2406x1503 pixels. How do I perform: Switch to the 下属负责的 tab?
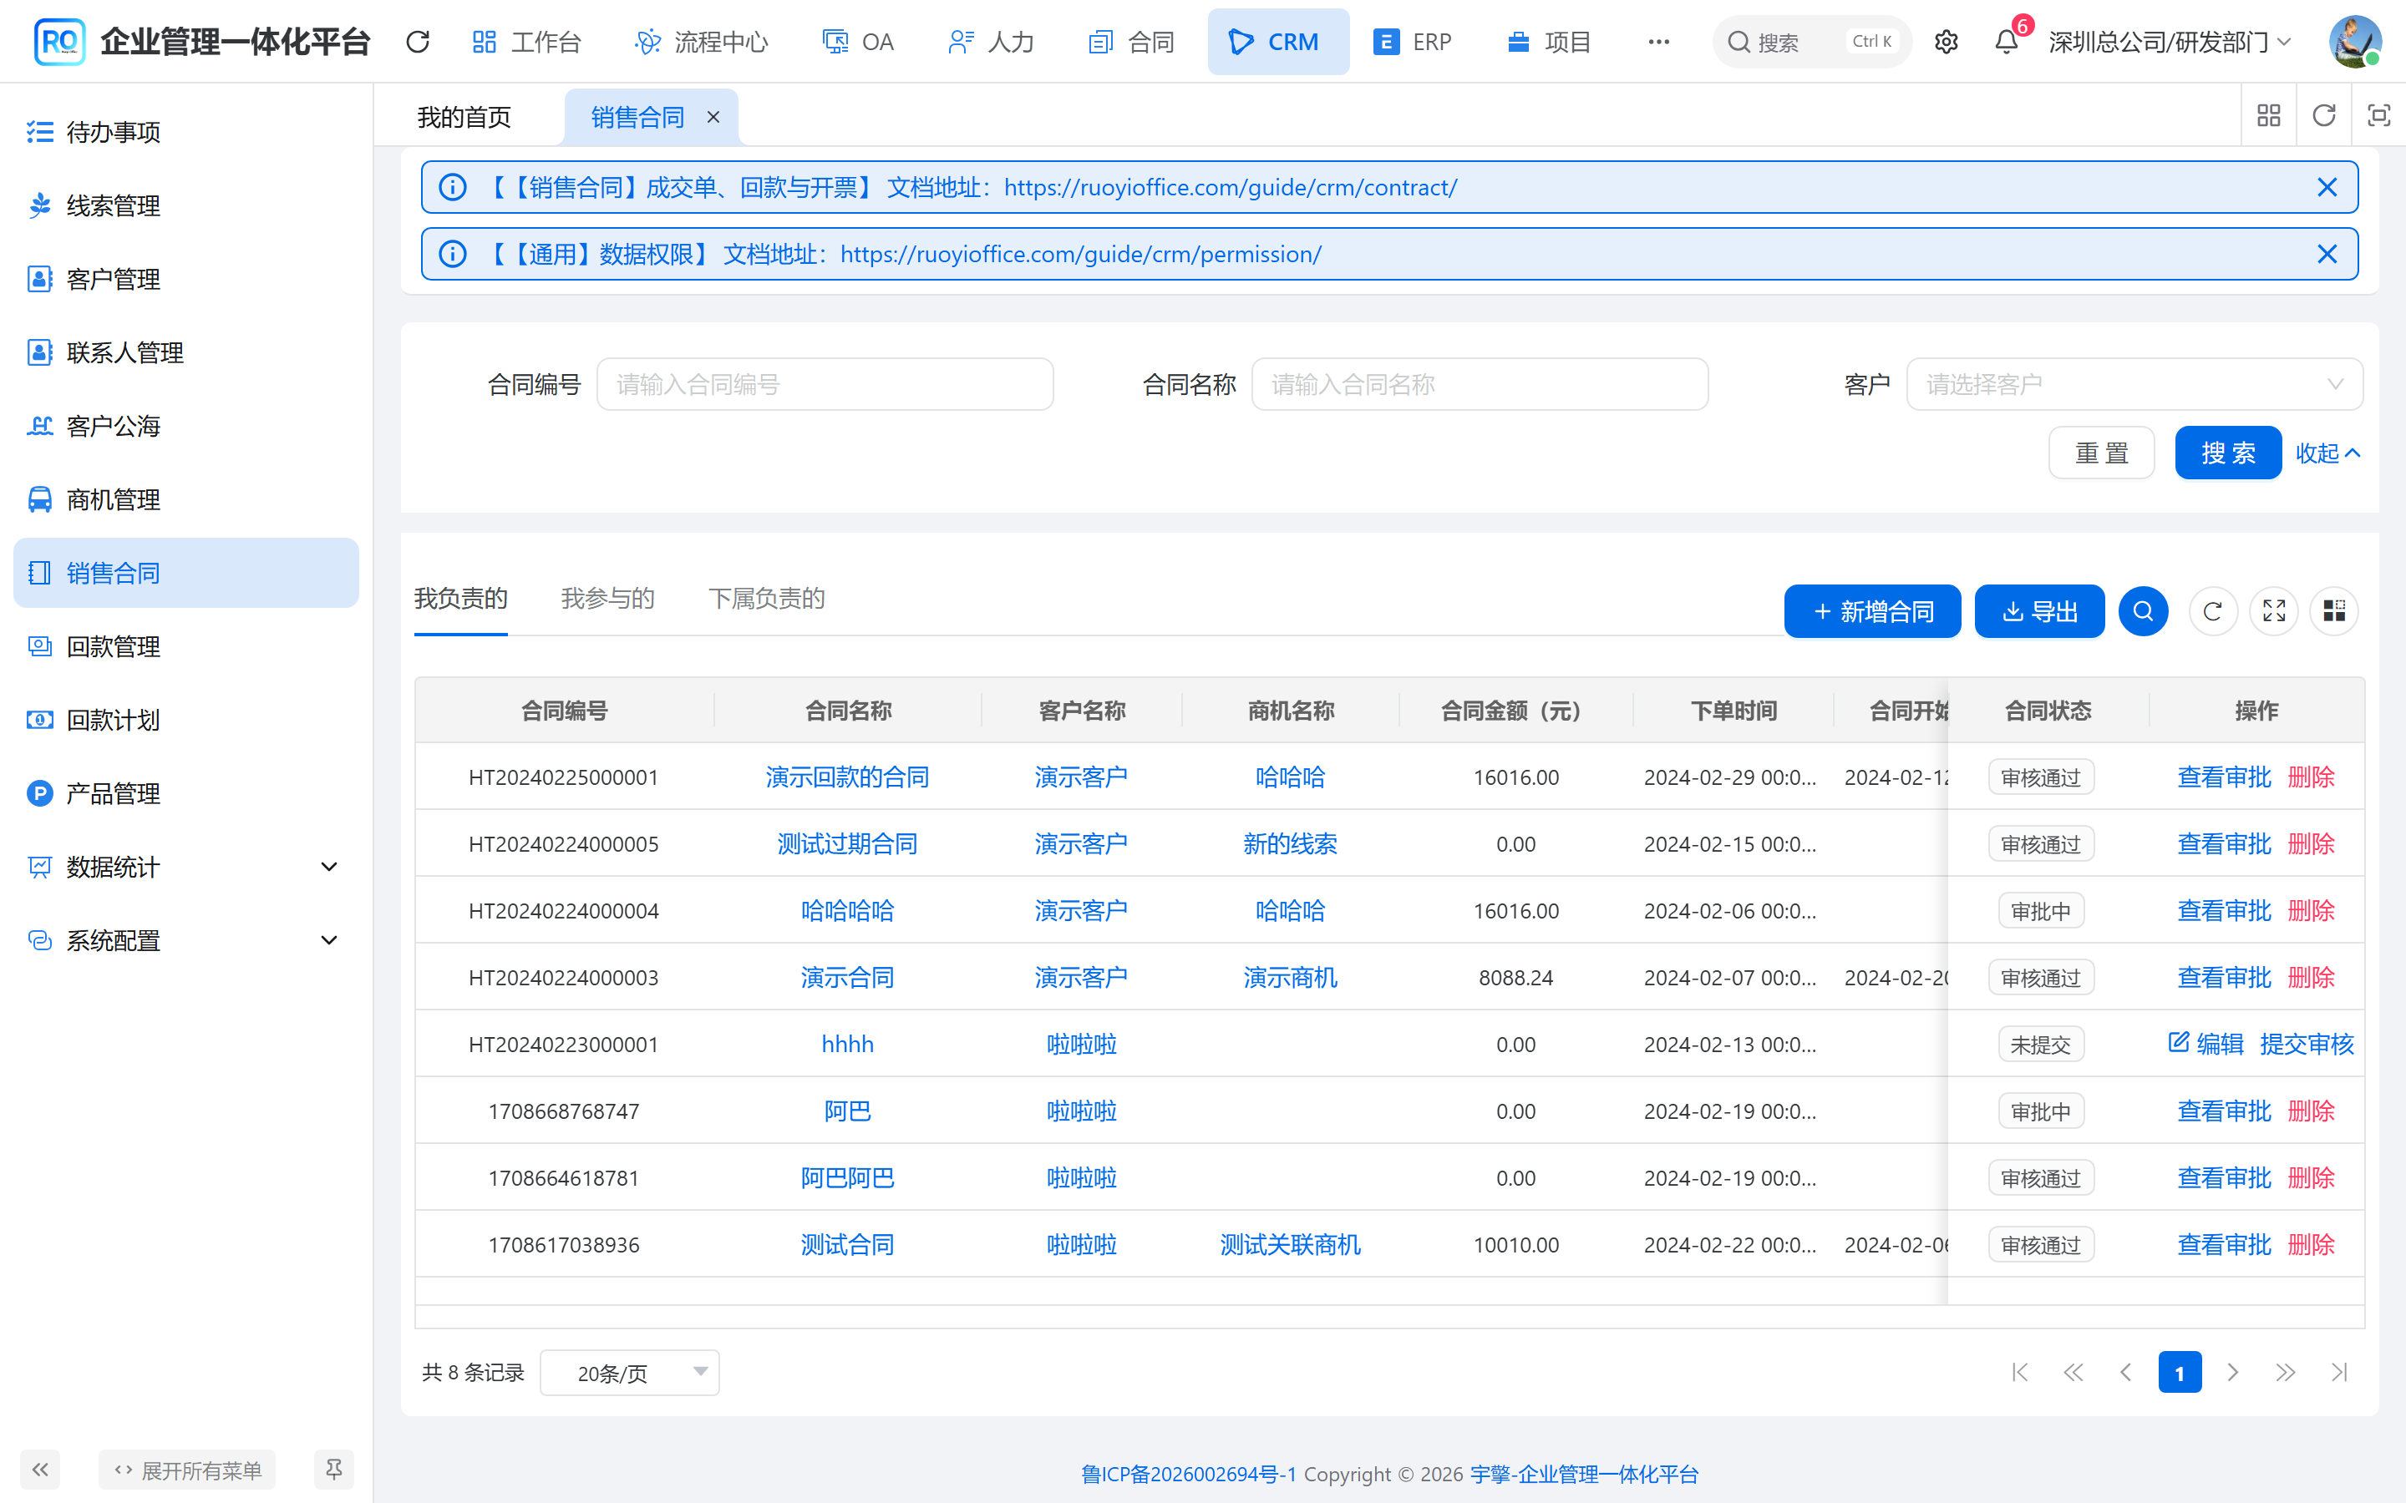click(x=767, y=599)
